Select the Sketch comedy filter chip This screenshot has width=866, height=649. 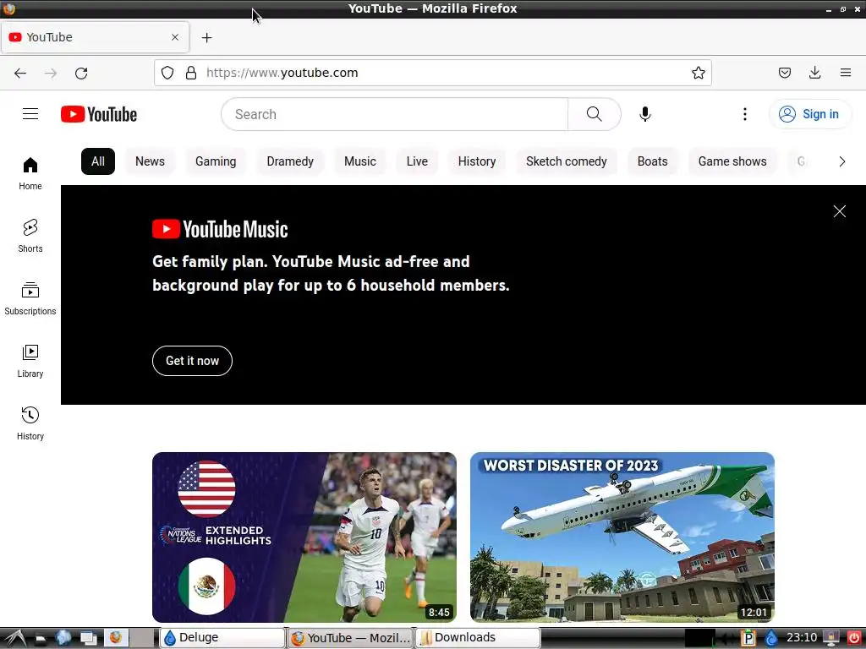tap(566, 161)
